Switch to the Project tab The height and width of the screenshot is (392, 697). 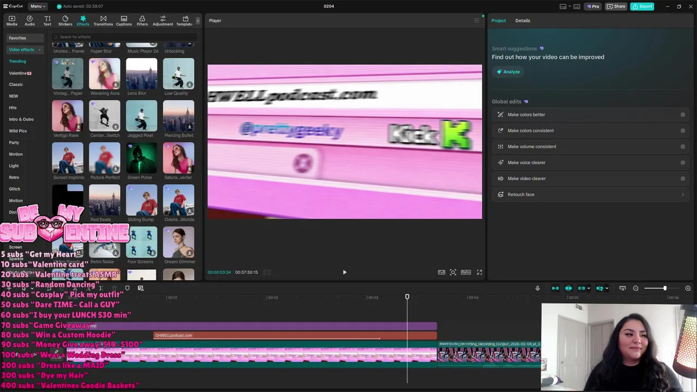pos(498,21)
